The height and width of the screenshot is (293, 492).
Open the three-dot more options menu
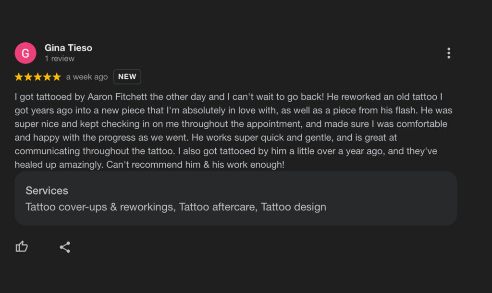pyautogui.click(x=449, y=53)
